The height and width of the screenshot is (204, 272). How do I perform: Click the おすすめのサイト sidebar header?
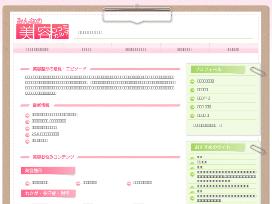(218, 147)
